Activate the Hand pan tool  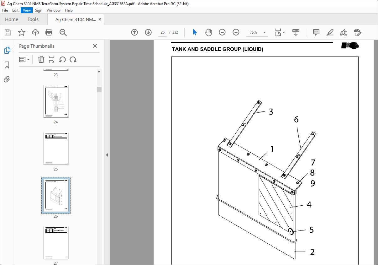pos(208,32)
